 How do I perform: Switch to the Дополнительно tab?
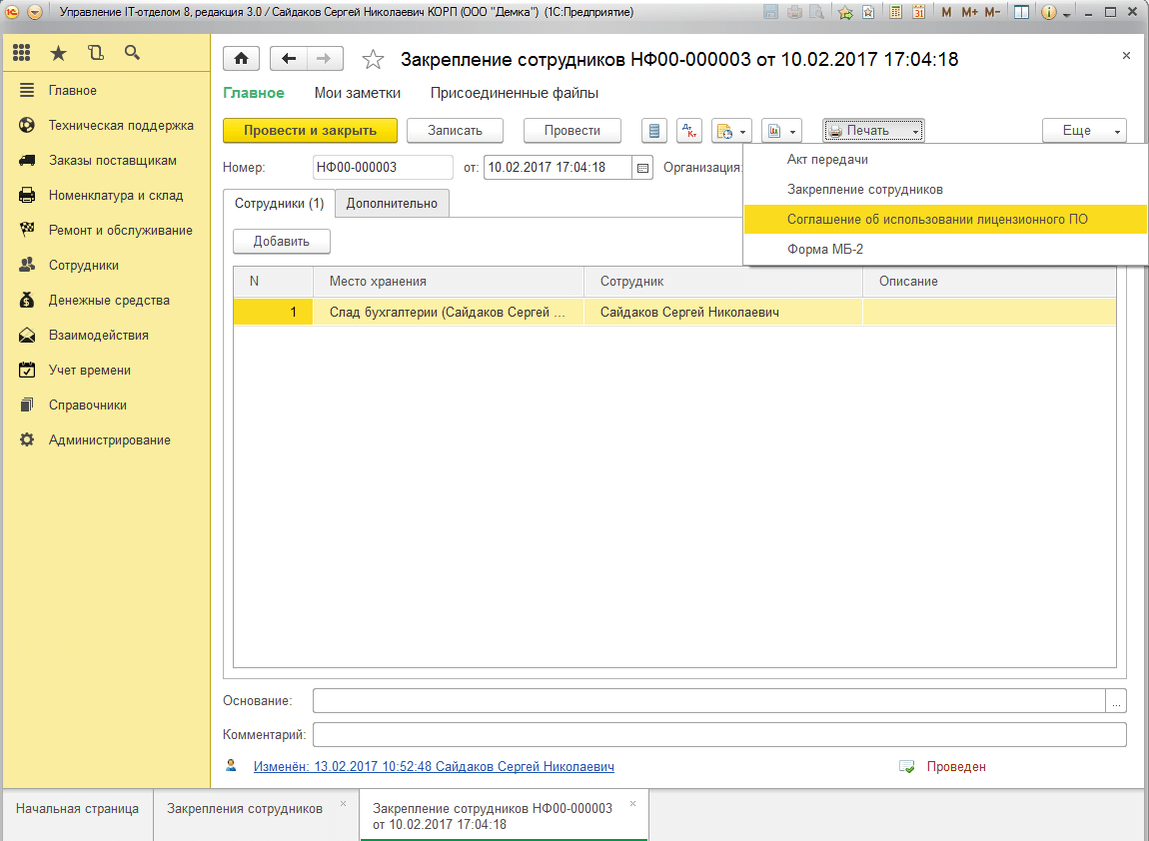click(392, 204)
